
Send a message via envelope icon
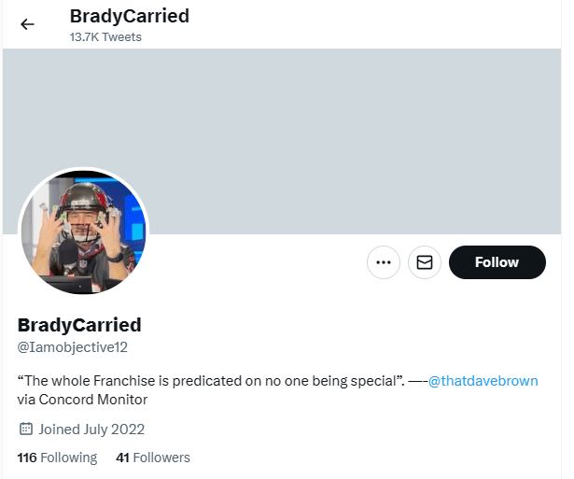(x=425, y=263)
